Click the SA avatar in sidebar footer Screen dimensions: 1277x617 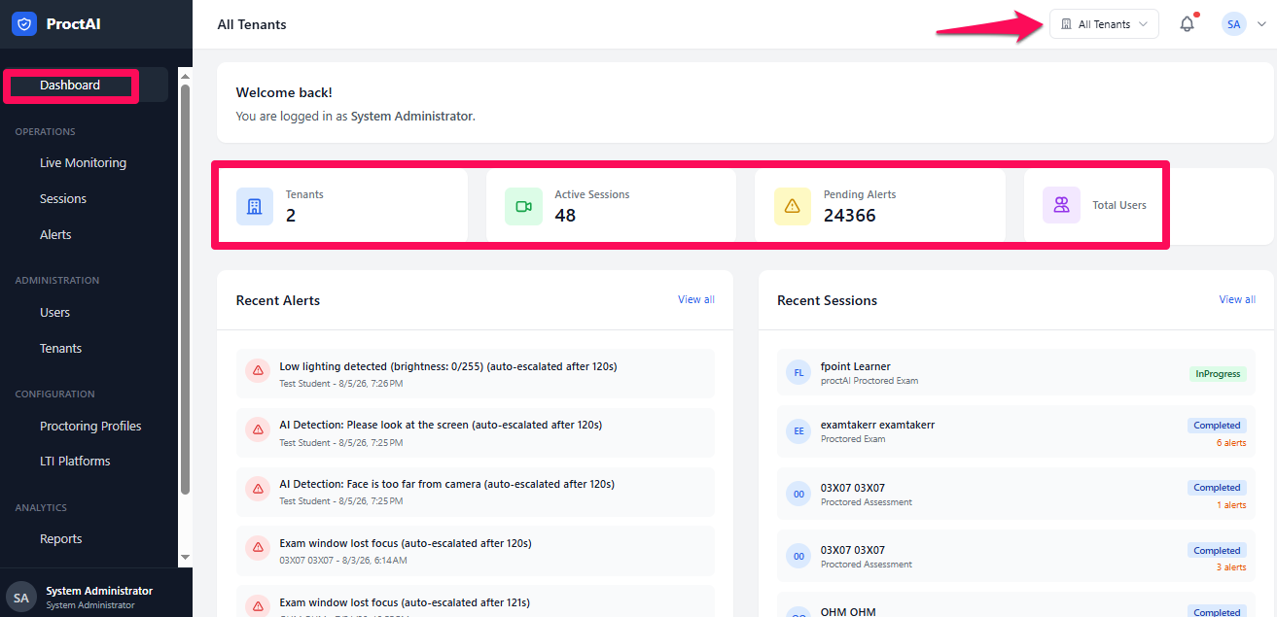pos(21,597)
